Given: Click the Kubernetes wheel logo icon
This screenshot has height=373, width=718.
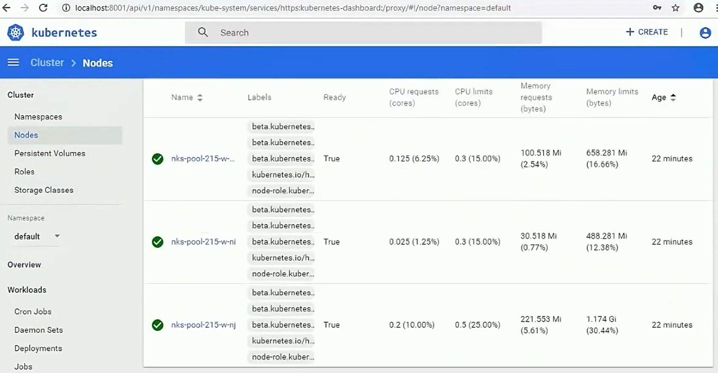Looking at the screenshot, I should pos(16,33).
